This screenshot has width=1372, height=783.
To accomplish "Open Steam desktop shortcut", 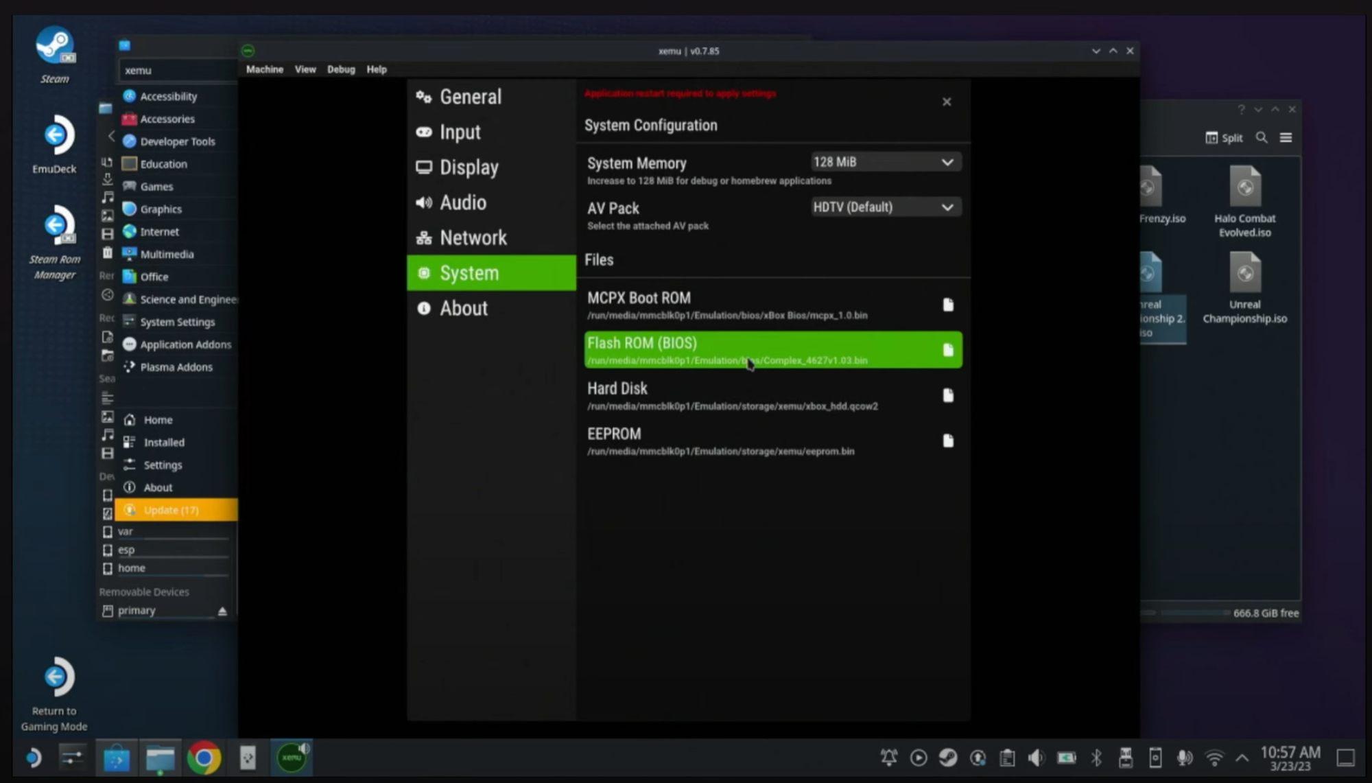I will point(54,55).
